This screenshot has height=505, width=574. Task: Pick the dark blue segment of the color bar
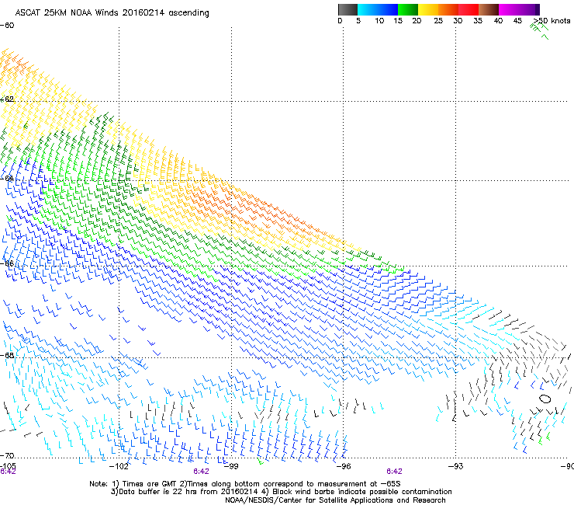[x=388, y=9]
